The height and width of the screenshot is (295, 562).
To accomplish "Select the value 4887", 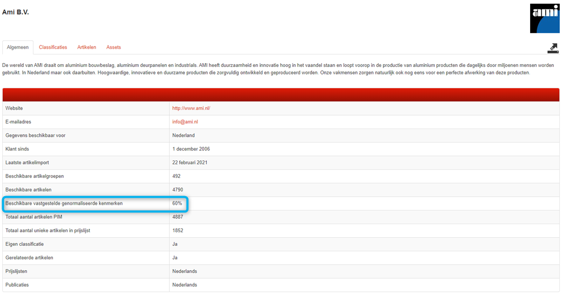I will [178, 217].
